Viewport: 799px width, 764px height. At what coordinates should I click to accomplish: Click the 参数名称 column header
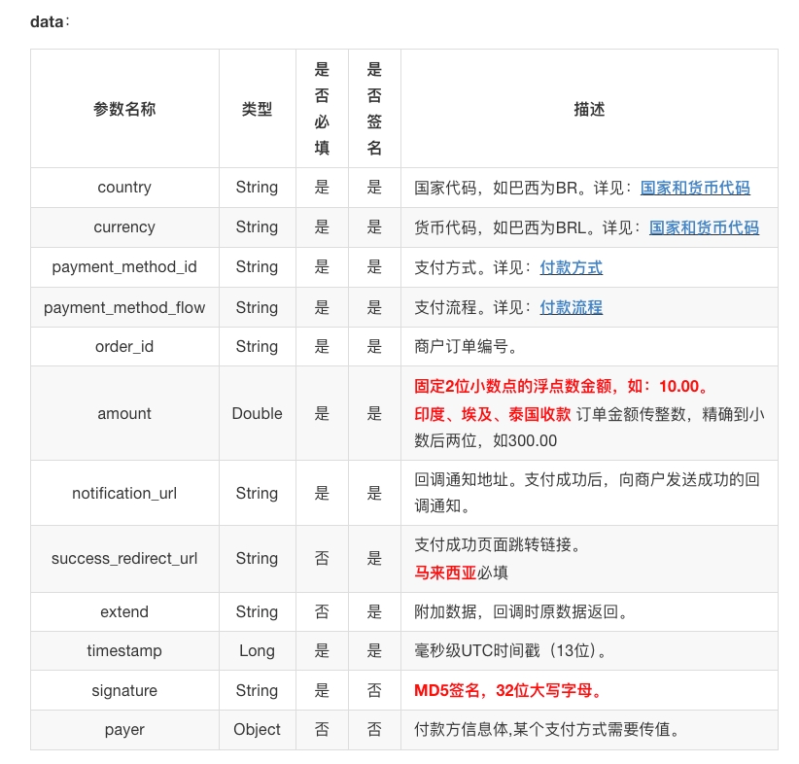(124, 109)
